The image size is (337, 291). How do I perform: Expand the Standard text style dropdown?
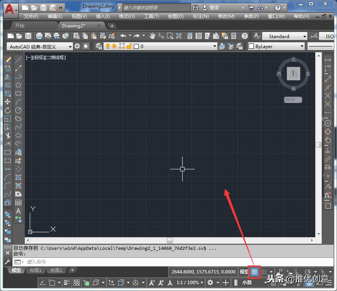tap(305, 36)
